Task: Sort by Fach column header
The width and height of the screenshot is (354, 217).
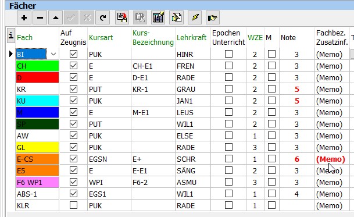Action: pos(24,37)
